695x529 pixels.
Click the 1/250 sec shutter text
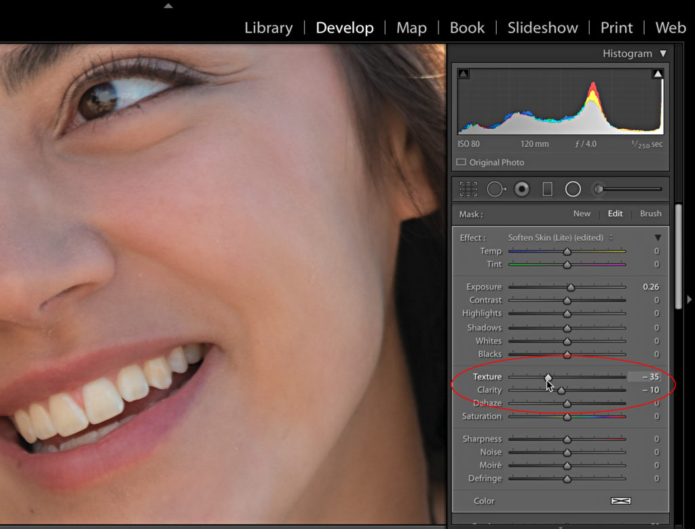point(647,144)
